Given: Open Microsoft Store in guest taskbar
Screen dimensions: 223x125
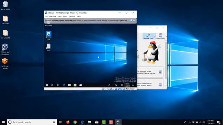Looking at the screenshot, I should (x=75, y=85).
